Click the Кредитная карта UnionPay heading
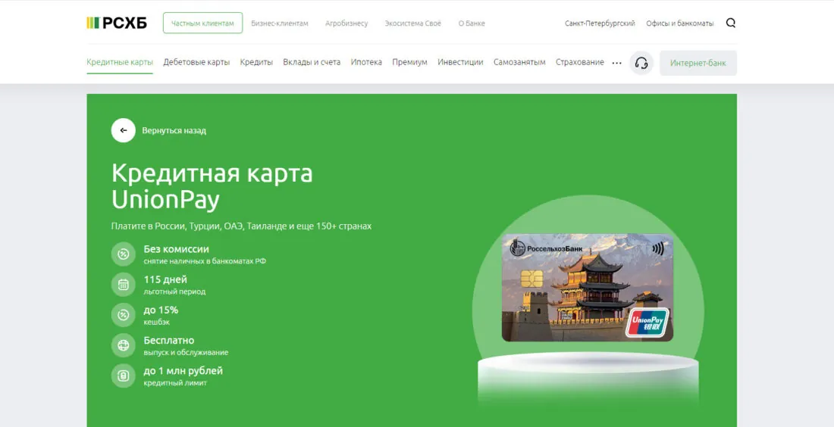 [212, 186]
